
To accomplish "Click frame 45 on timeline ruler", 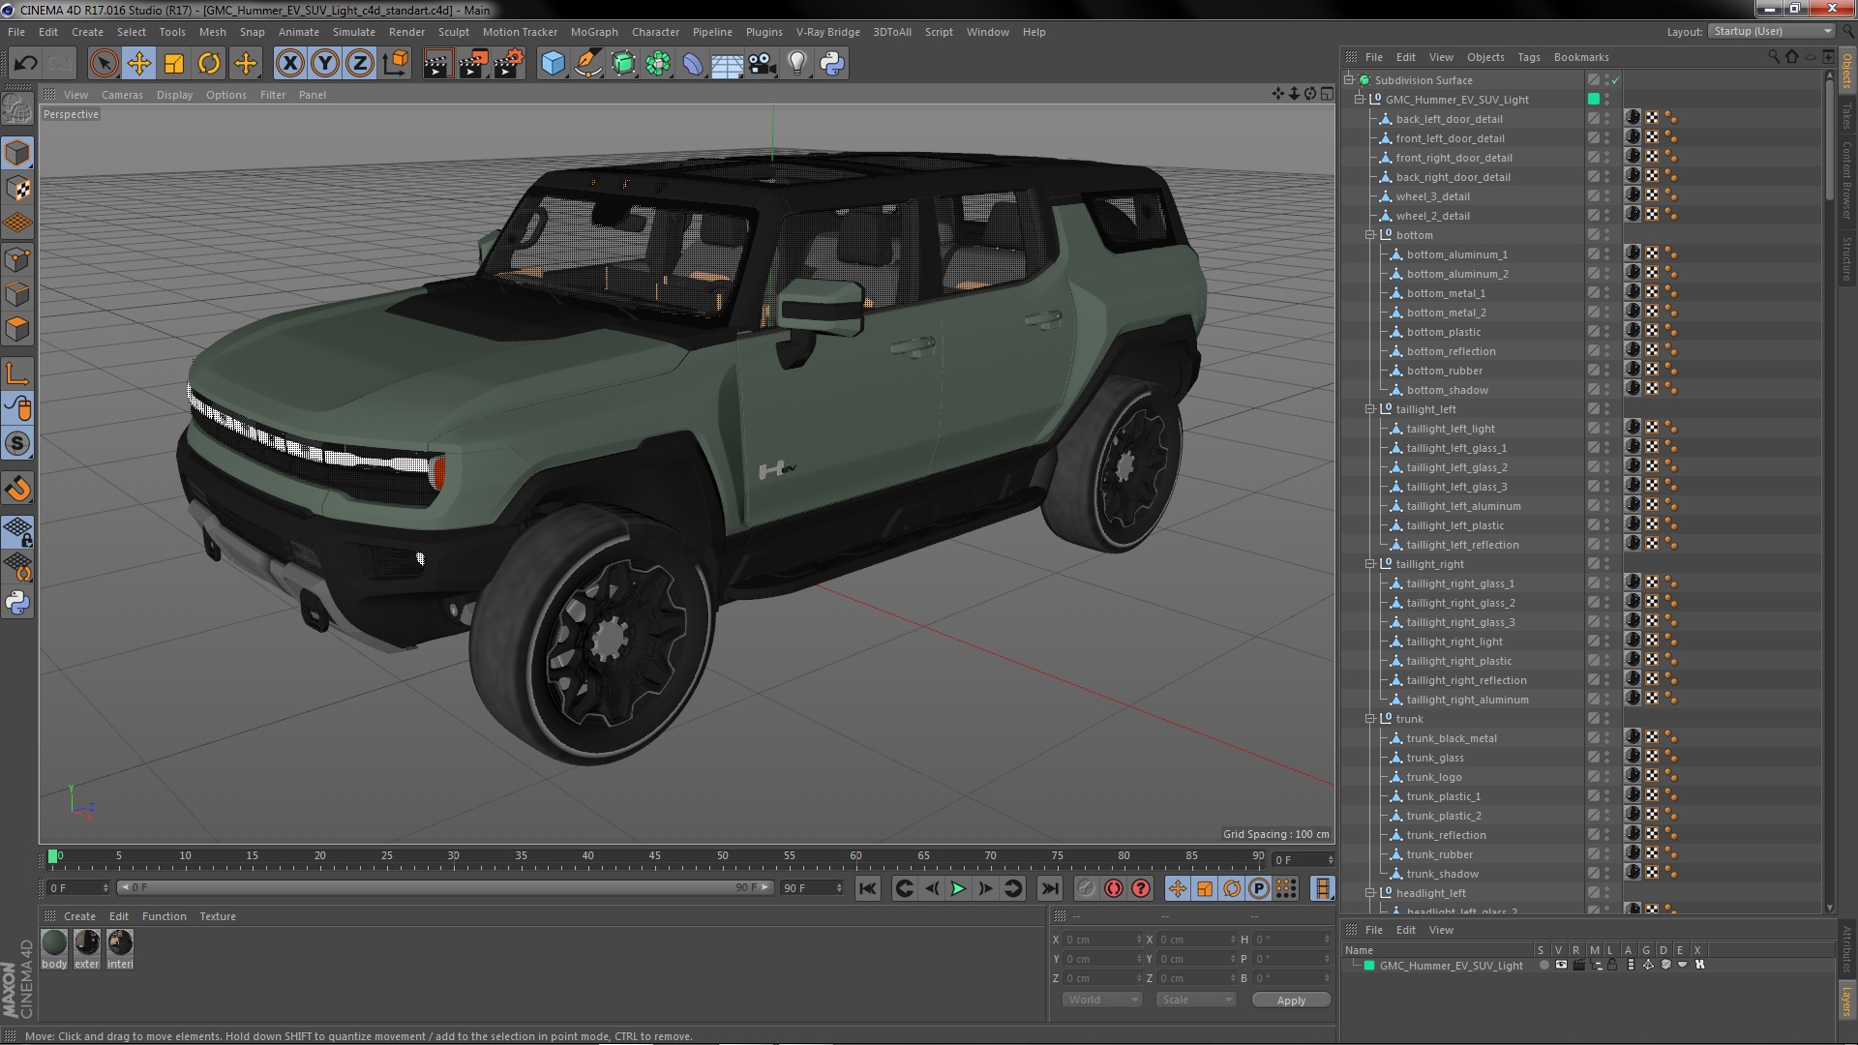I will [655, 857].
